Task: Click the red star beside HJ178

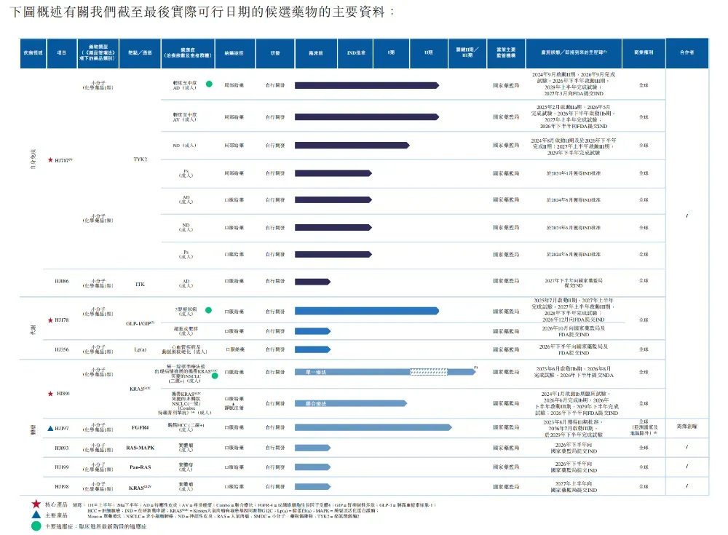Action: tap(50, 320)
